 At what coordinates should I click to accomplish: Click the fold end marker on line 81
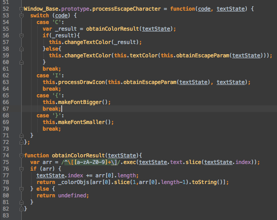(x=21, y=202)
